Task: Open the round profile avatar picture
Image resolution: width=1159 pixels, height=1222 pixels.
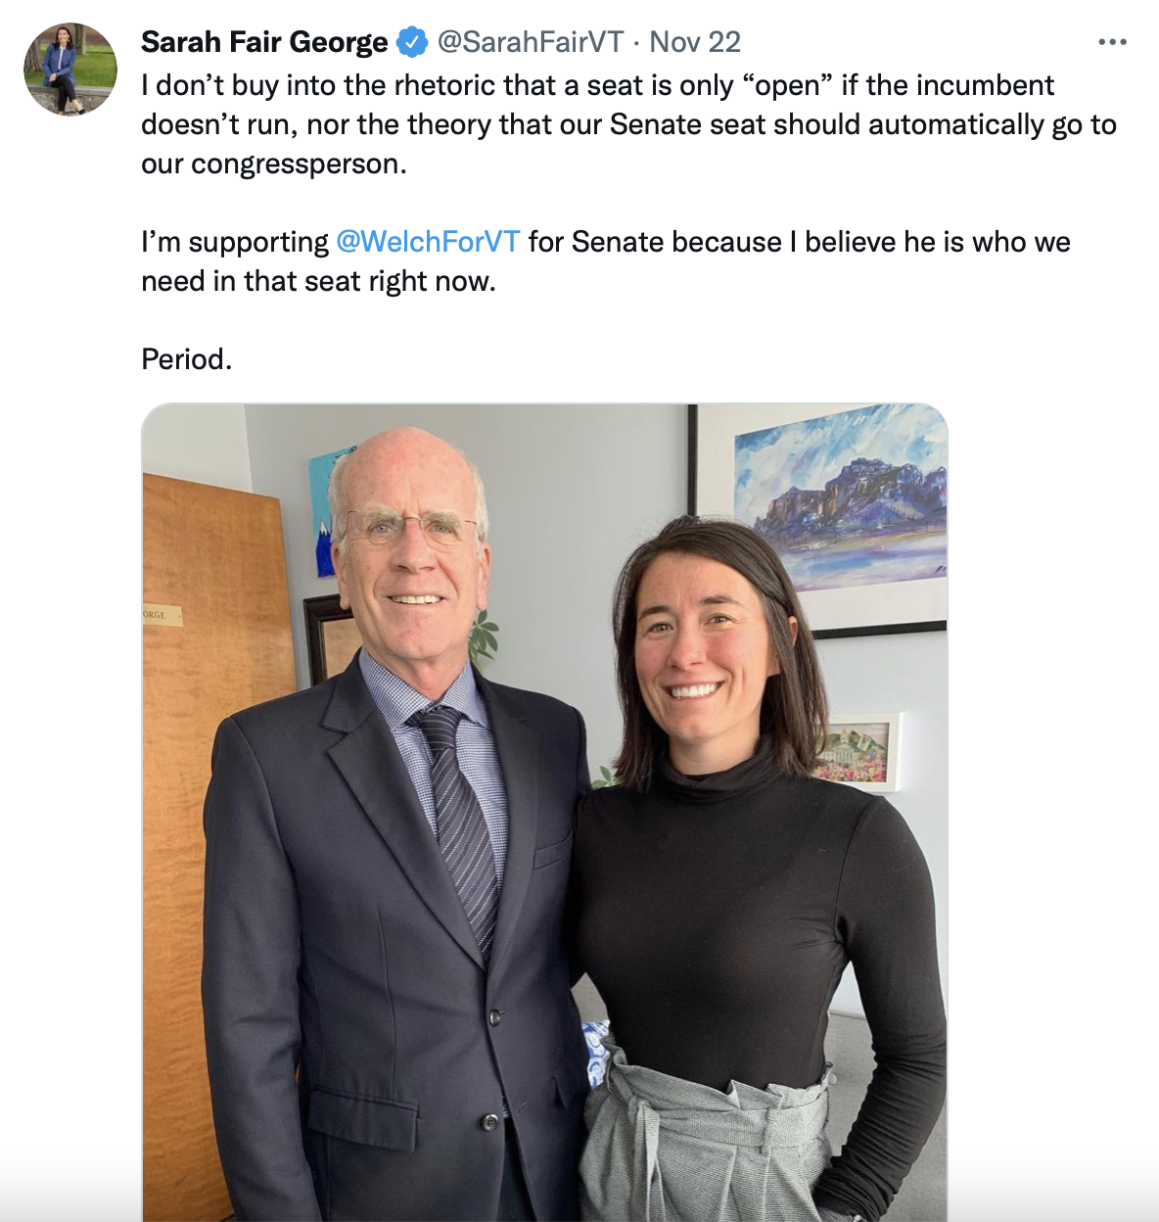Action: point(70,70)
